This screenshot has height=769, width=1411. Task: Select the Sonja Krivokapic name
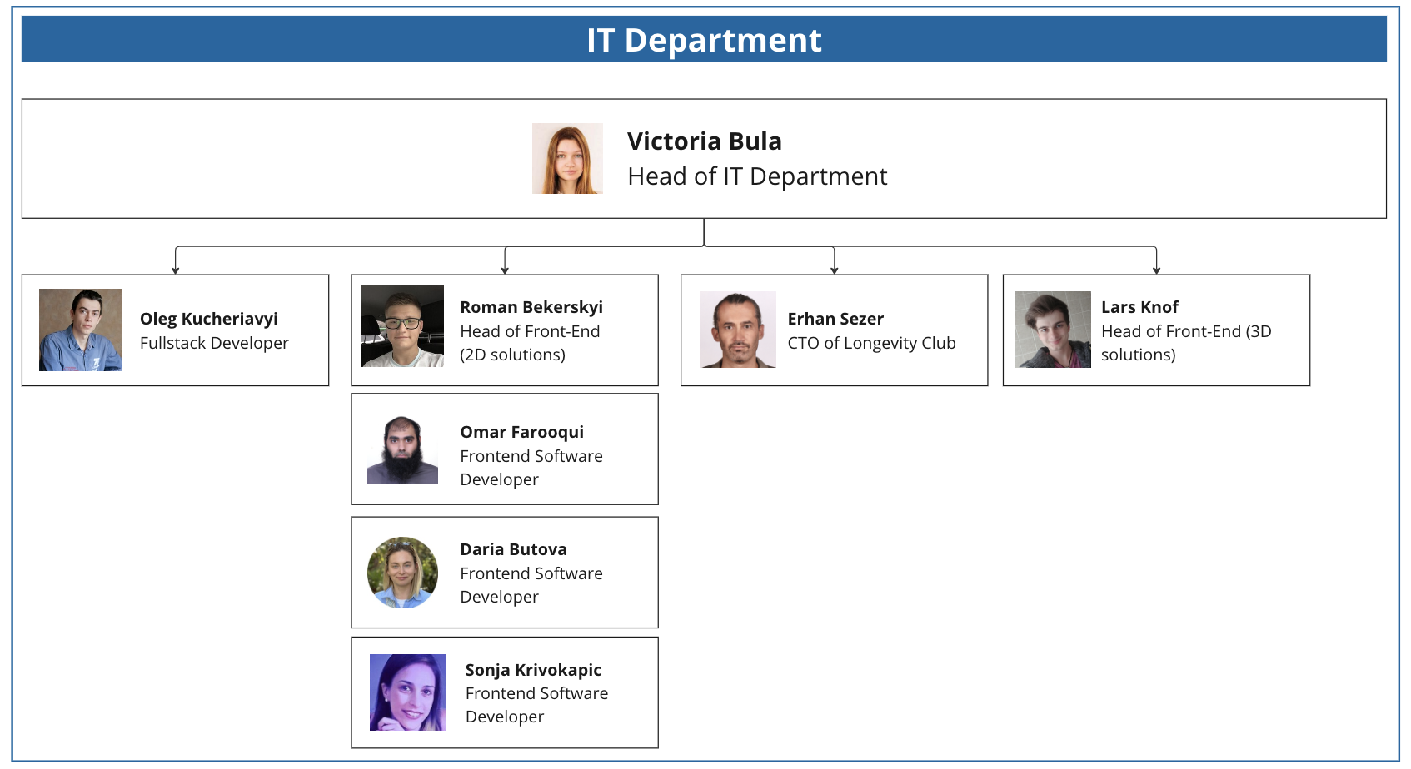pos(533,670)
